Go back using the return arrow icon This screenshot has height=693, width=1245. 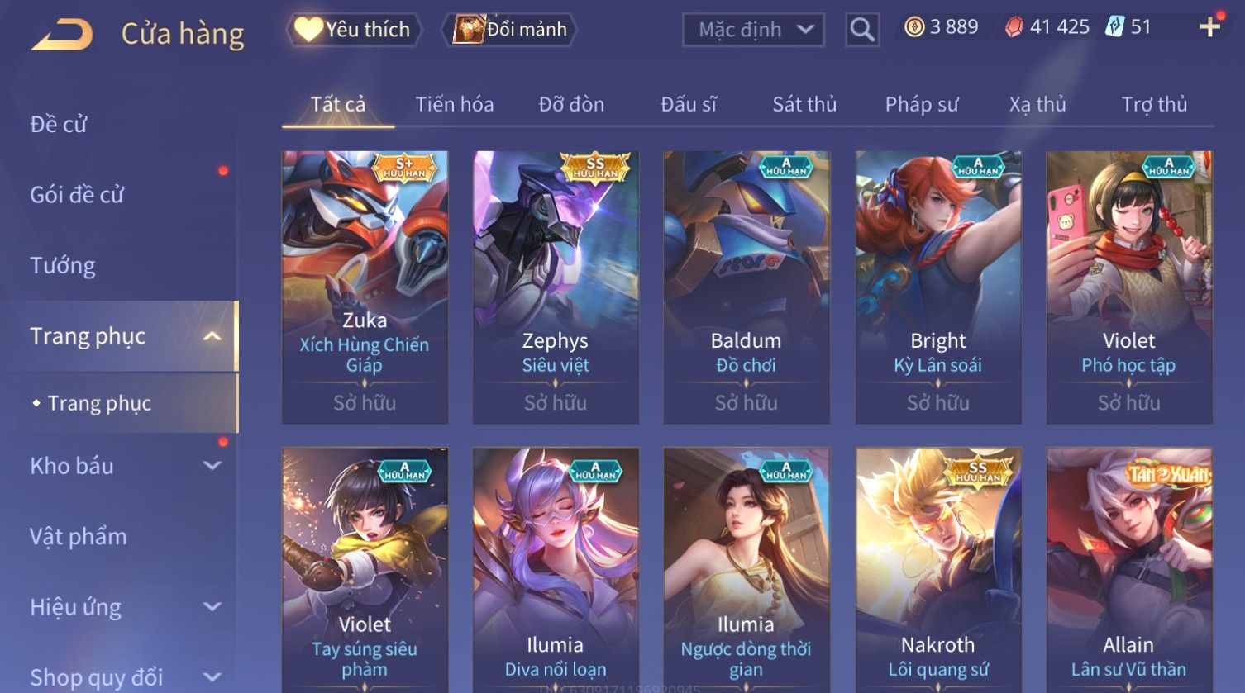pyautogui.click(x=62, y=34)
